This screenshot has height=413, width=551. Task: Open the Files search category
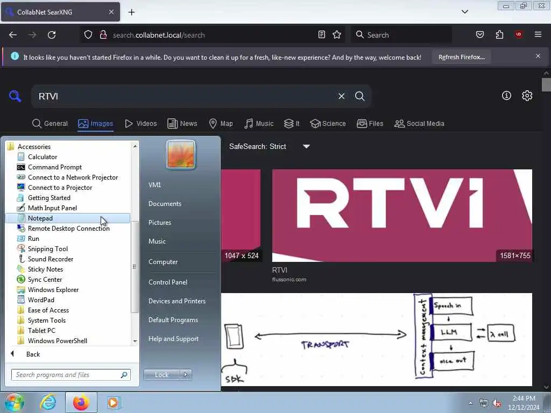pos(370,124)
